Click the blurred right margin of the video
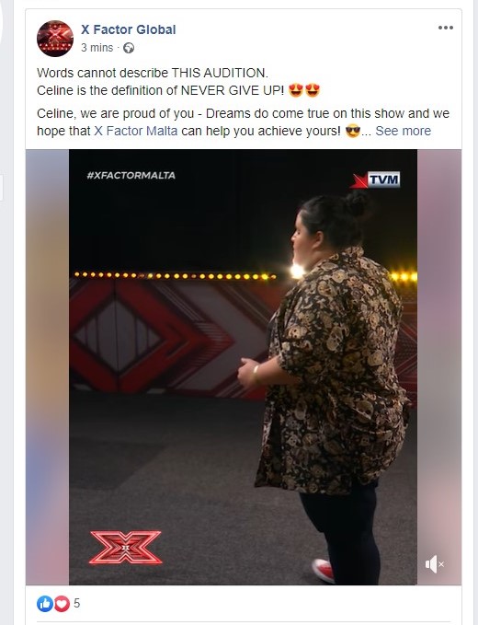478x625 pixels. pyautogui.click(x=439, y=366)
